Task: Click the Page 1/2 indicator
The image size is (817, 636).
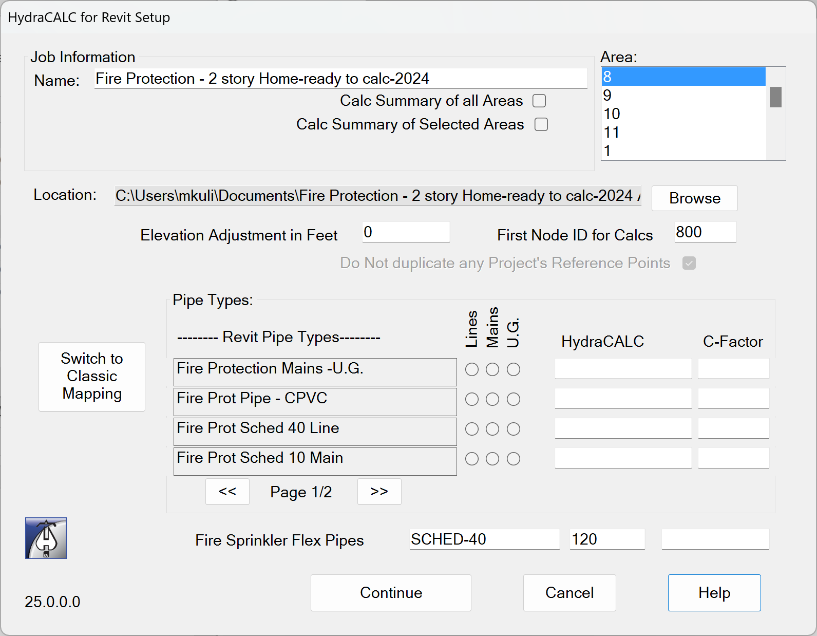Action: pos(301,492)
